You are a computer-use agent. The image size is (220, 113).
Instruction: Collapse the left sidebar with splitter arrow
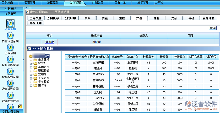pyautogui.click(x=23, y=60)
